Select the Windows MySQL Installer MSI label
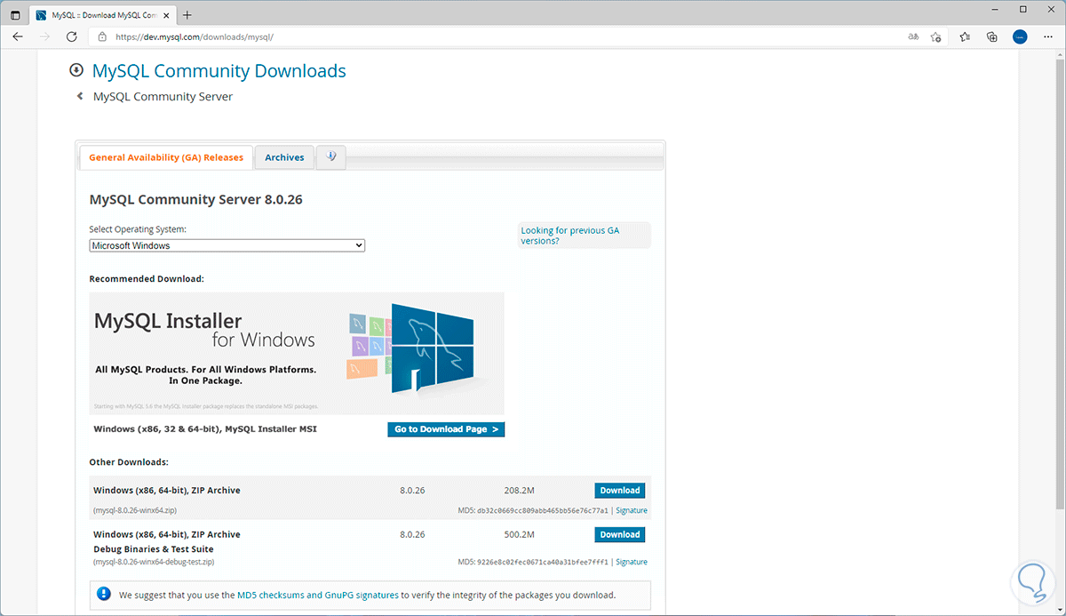The image size is (1066, 616). coord(205,429)
